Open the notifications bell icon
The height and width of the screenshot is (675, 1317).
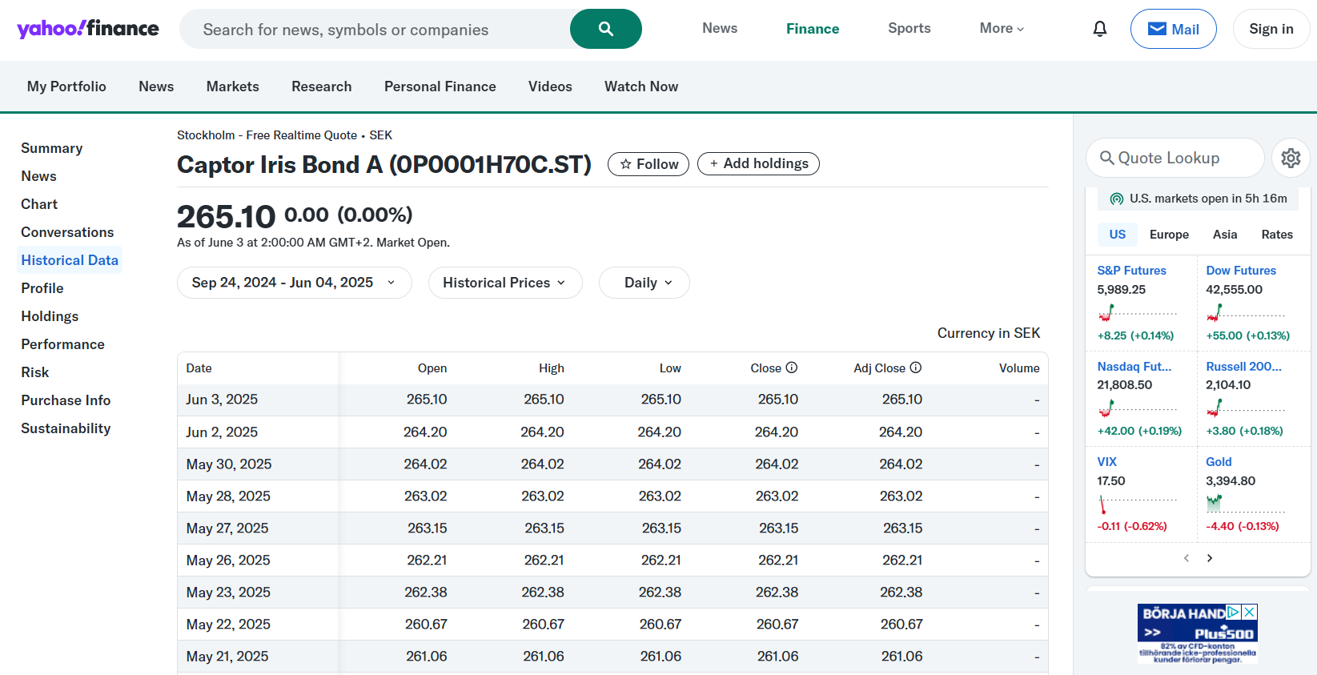[1099, 29]
